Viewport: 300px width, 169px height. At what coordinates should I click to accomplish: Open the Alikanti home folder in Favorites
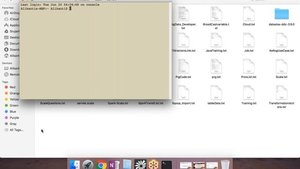coord(11,56)
